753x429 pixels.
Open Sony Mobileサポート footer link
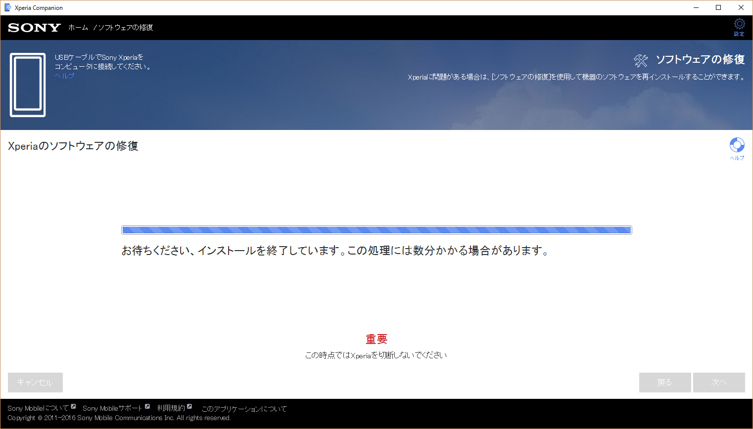pyautogui.click(x=112, y=408)
